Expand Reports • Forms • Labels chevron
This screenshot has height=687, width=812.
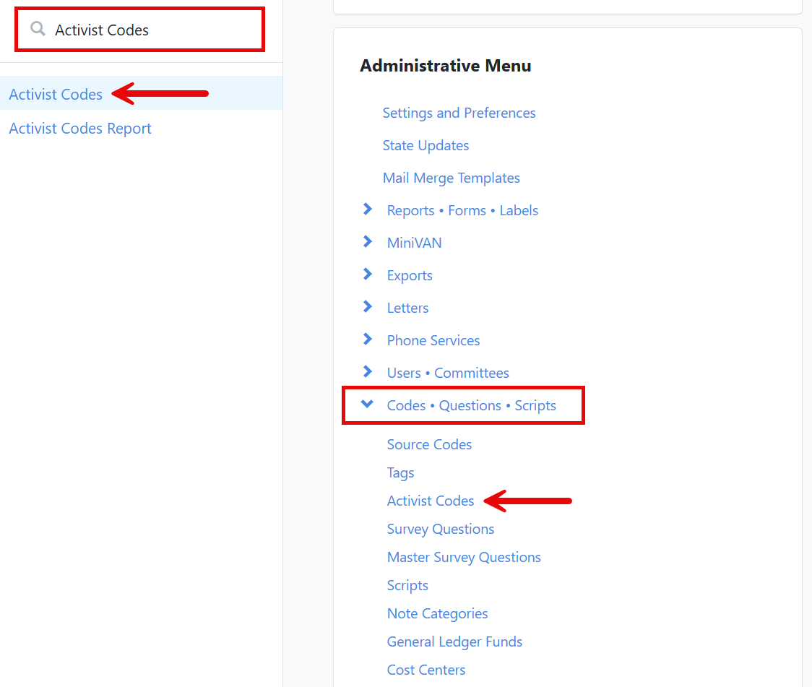368,209
